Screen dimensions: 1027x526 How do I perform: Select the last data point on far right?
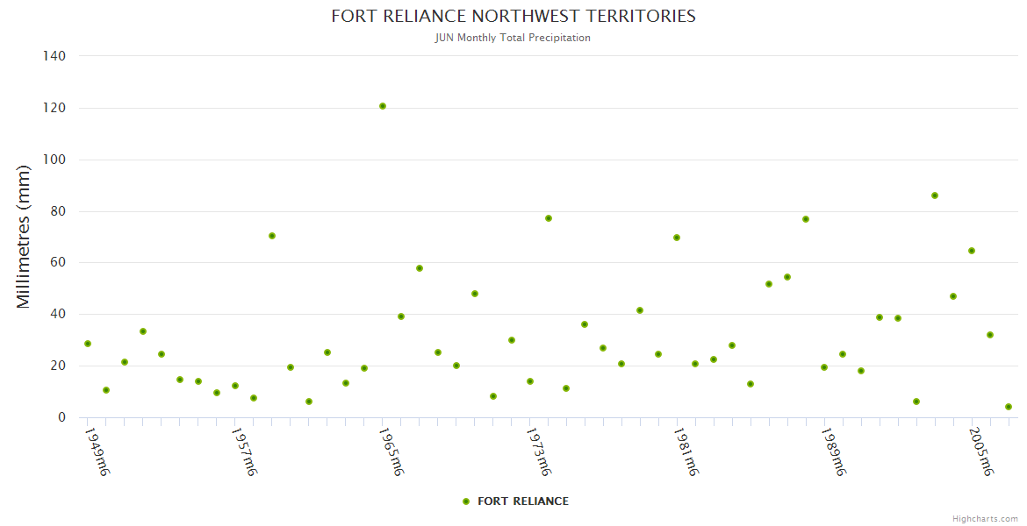(1009, 407)
